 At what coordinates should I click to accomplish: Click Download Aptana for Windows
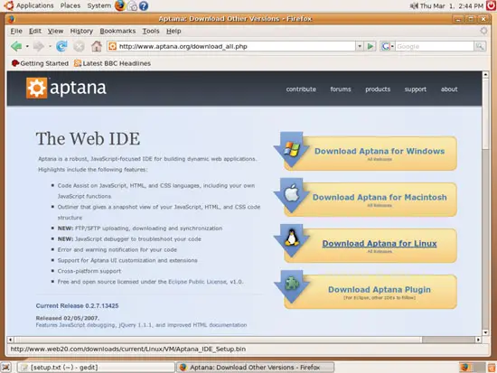click(x=380, y=151)
